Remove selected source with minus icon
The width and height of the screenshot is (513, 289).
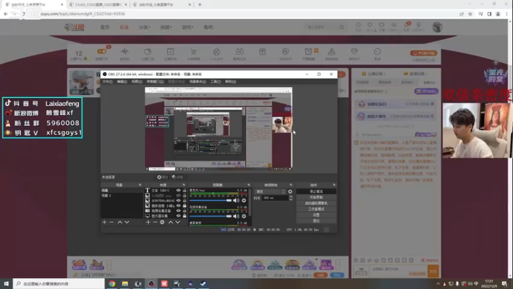155,222
